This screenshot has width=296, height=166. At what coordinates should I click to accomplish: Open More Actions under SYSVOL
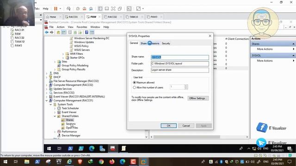pyautogui.click(x=265, y=61)
